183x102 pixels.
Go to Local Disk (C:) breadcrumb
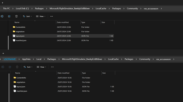click(x=22, y=8)
